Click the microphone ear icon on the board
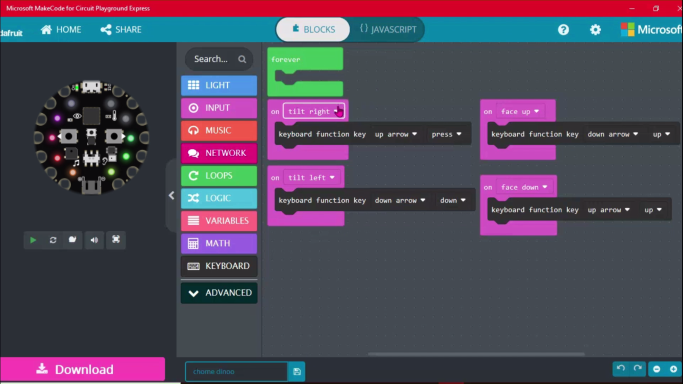The image size is (683, 384). click(104, 160)
